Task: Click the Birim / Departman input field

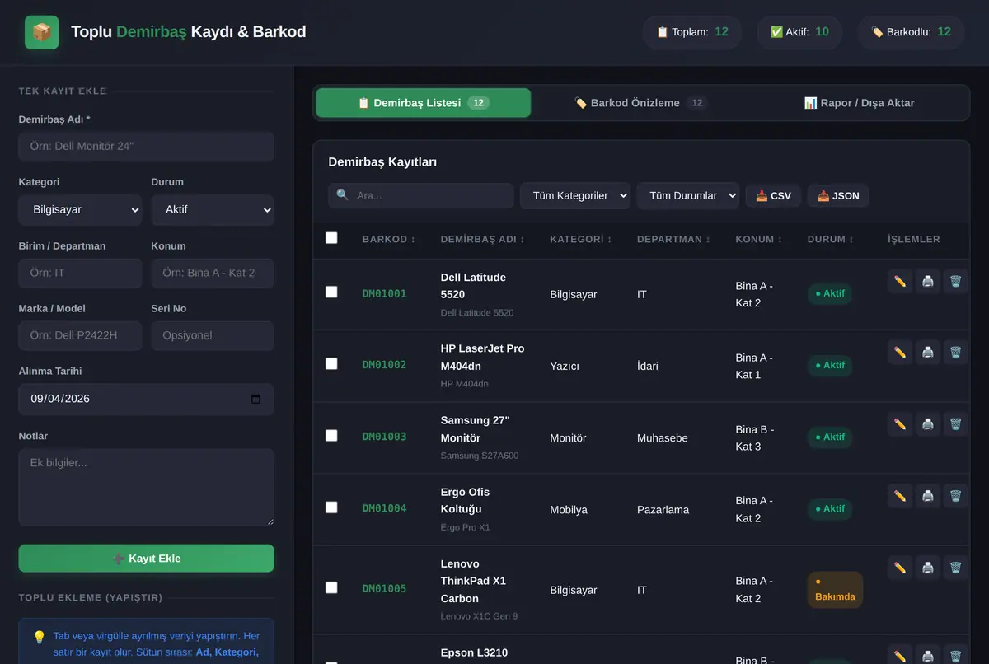Action: click(x=80, y=273)
